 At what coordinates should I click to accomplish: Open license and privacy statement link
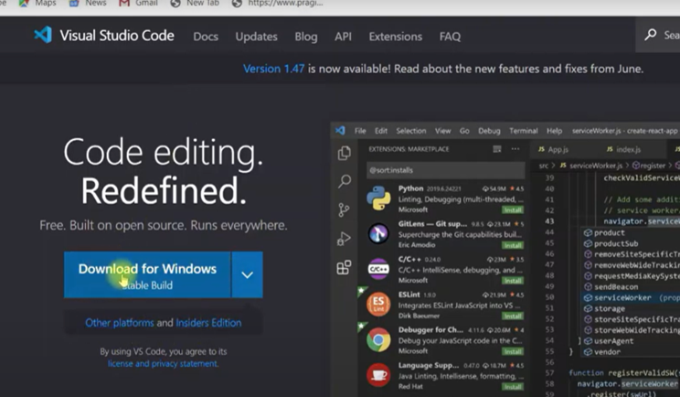[x=163, y=363]
